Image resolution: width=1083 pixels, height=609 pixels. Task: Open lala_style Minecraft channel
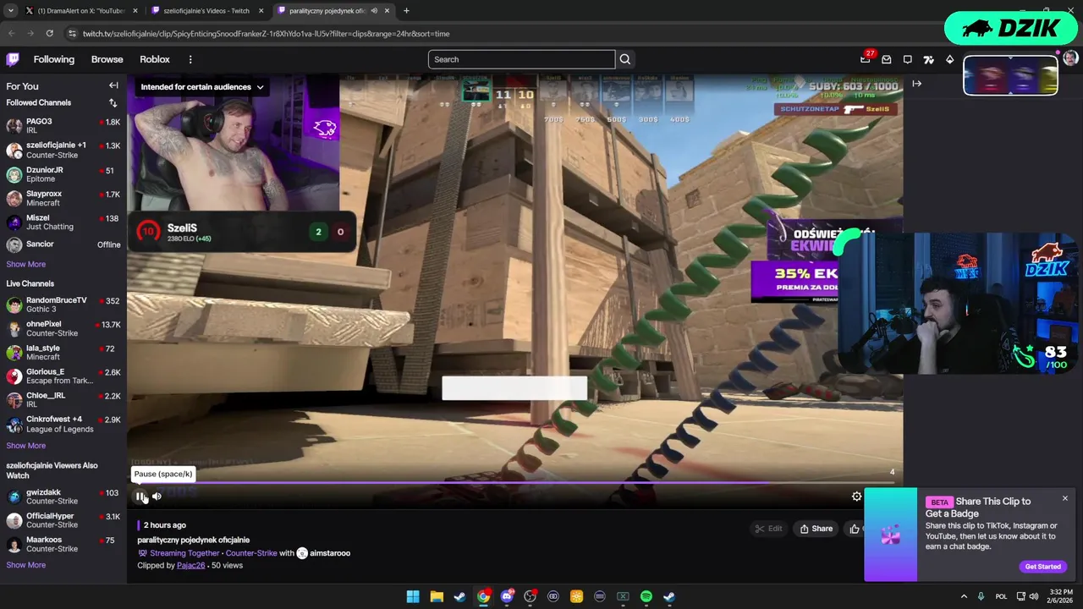pos(63,352)
